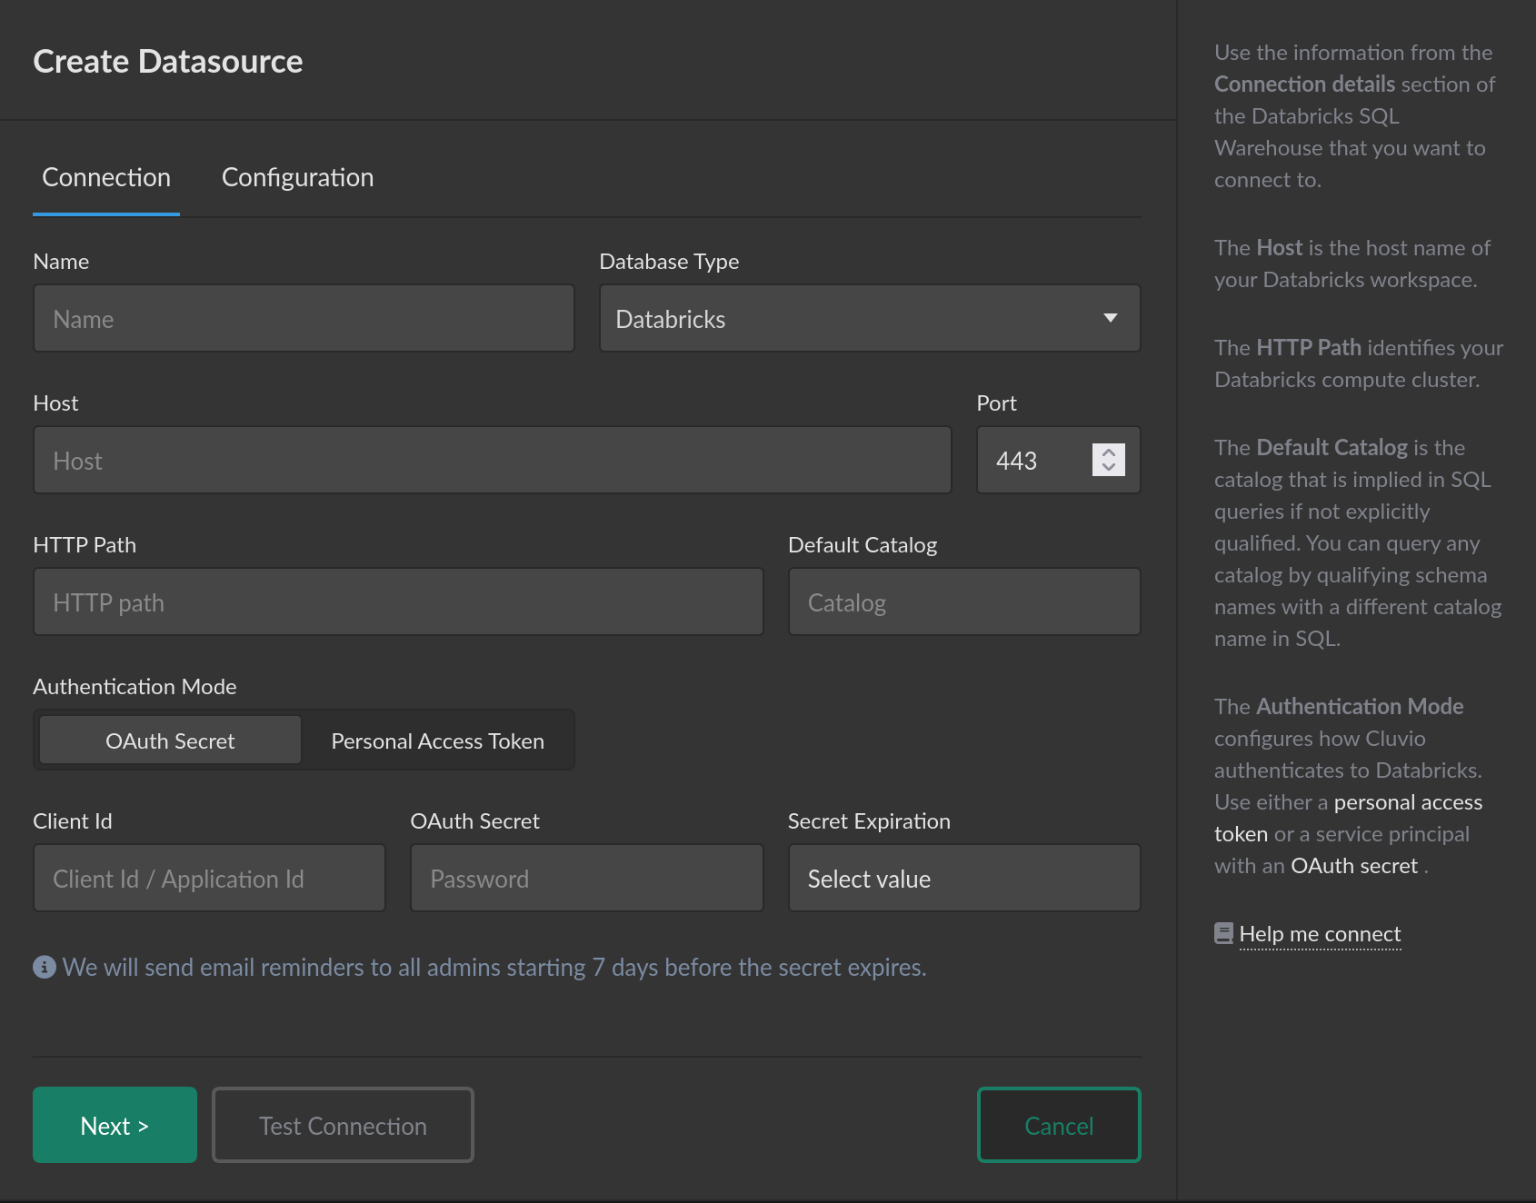Click the Secret Expiration label
This screenshot has height=1203, width=1536.
(869, 820)
